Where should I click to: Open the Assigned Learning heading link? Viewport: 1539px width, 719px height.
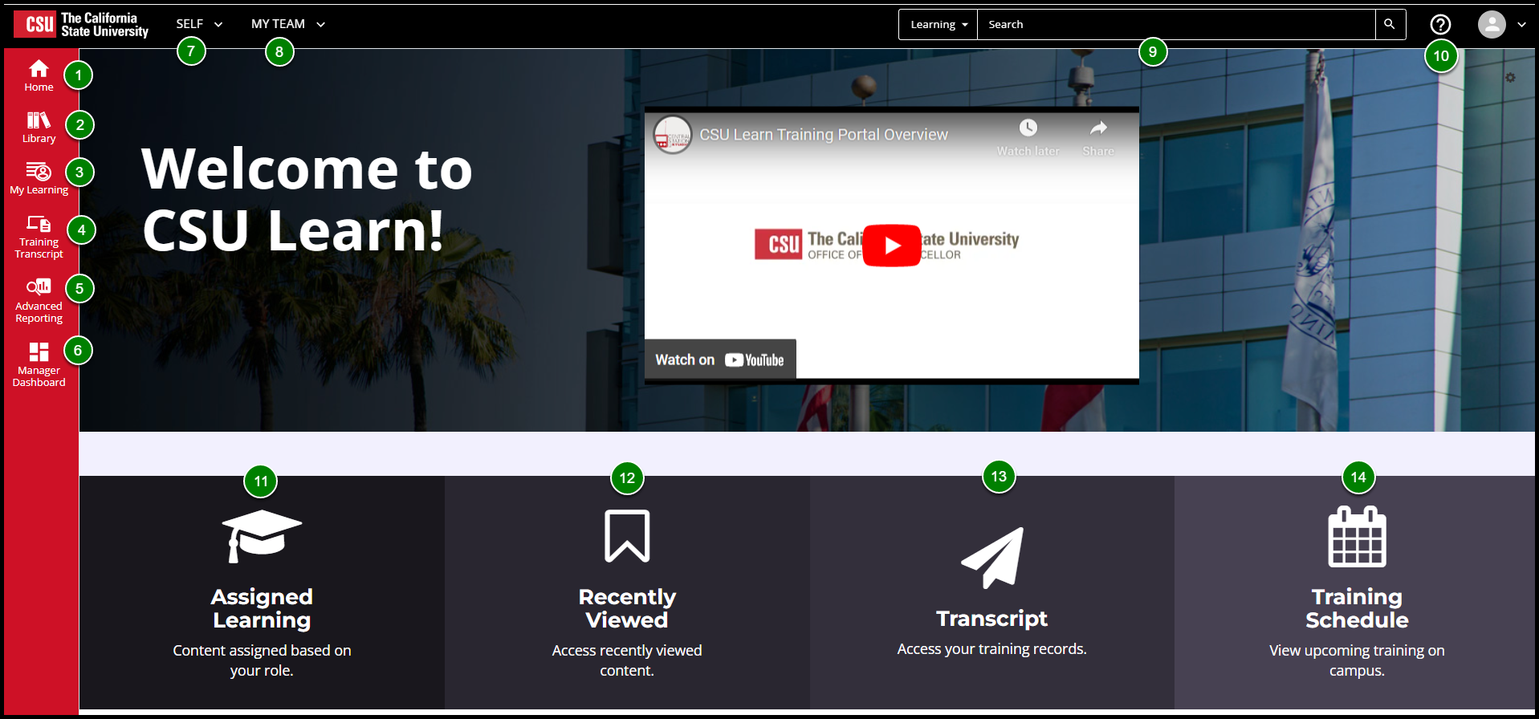click(262, 608)
